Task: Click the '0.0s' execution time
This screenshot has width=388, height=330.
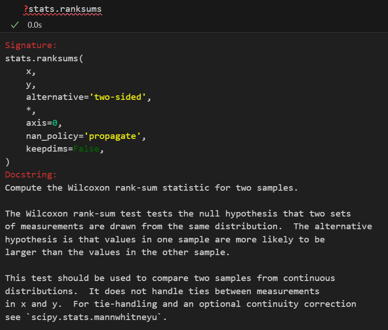Action: point(35,25)
